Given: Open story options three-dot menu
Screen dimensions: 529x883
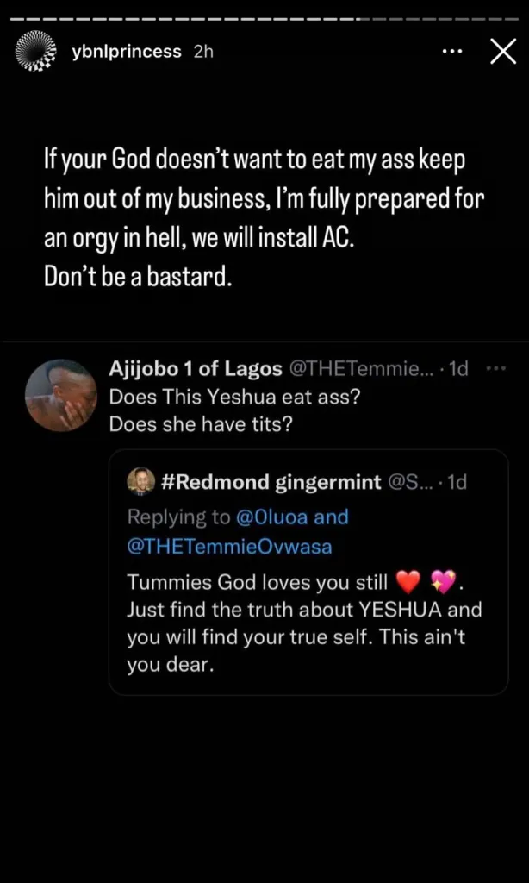Looking at the screenshot, I should [x=453, y=52].
